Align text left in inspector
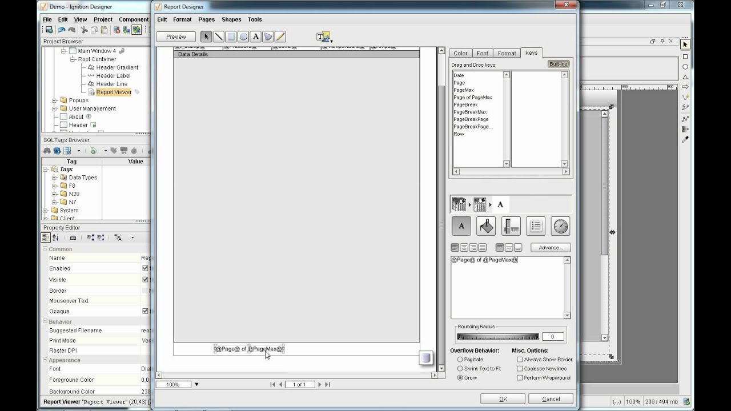The image size is (731, 411). [x=455, y=248]
